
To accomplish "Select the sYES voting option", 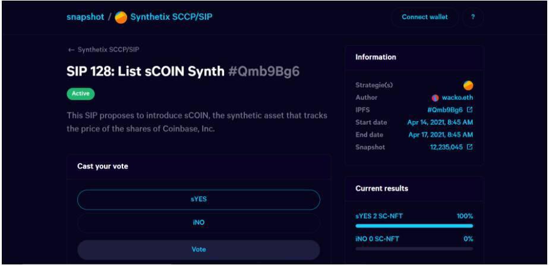I will tap(198, 200).
